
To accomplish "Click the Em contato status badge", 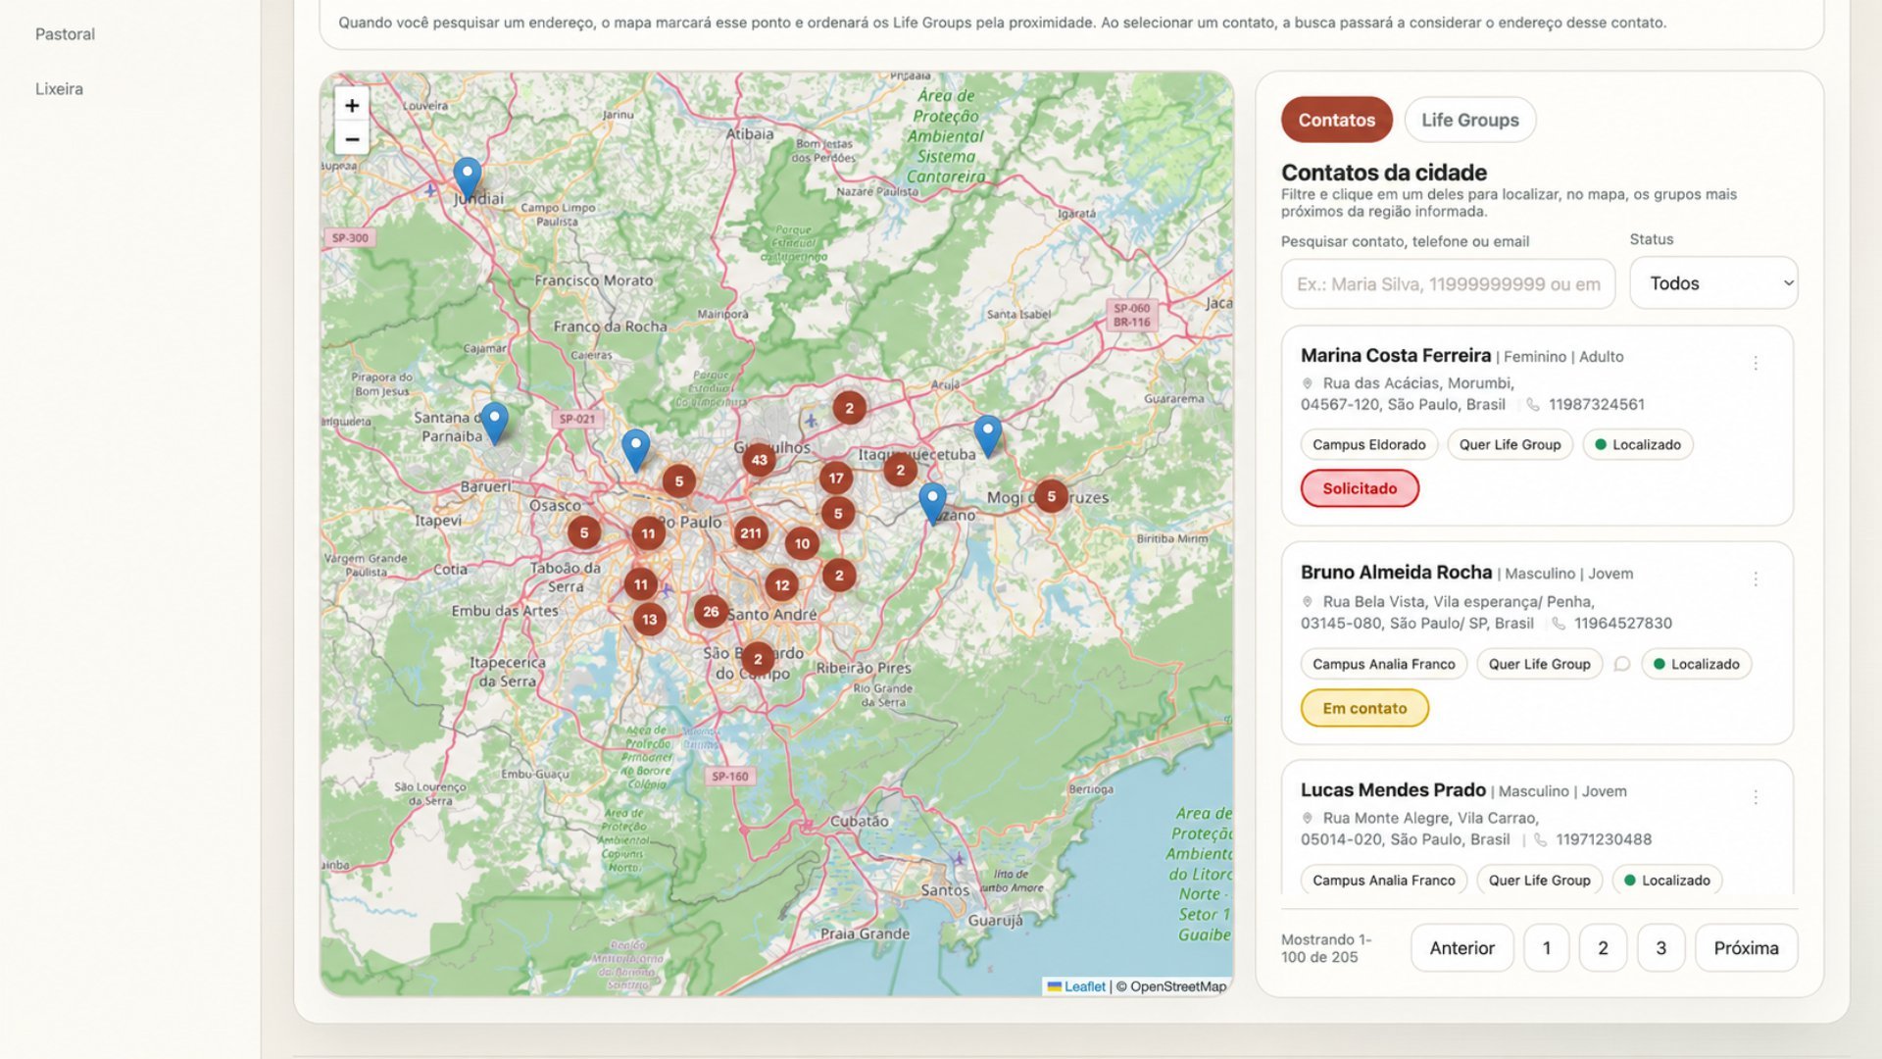I will click(x=1364, y=708).
